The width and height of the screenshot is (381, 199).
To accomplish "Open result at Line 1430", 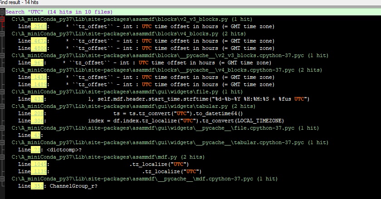I will pyautogui.click(x=146, y=77).
